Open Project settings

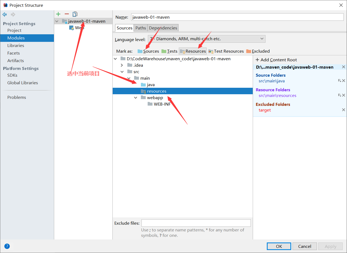[x=14, y=31]
